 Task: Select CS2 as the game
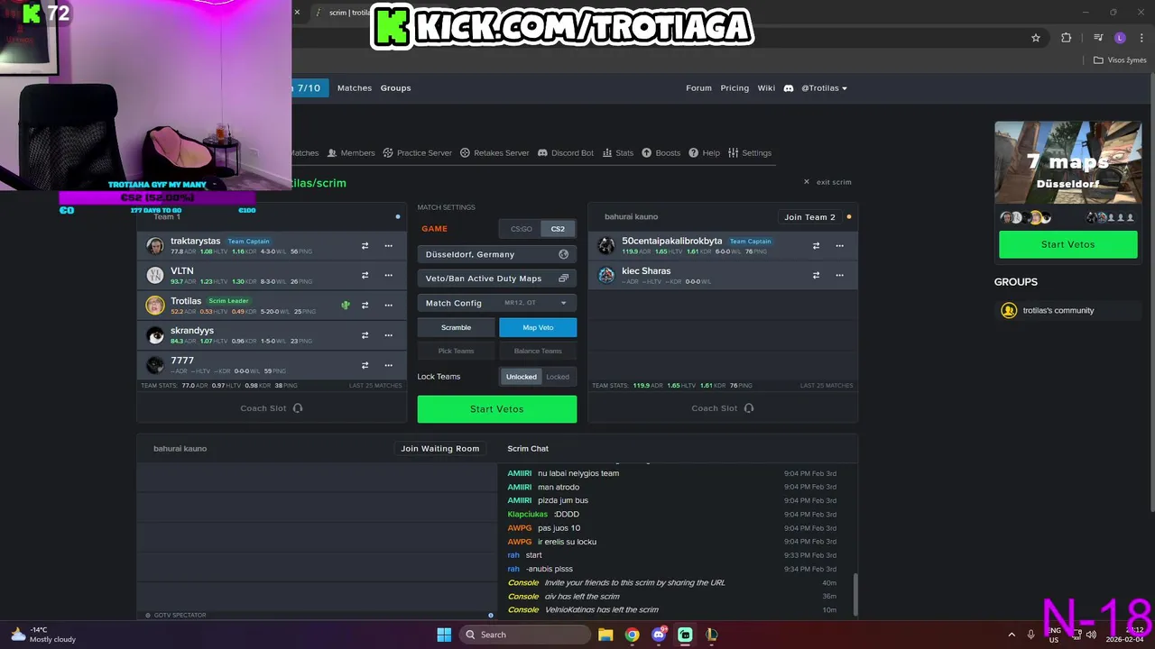[x=558, y=229]
